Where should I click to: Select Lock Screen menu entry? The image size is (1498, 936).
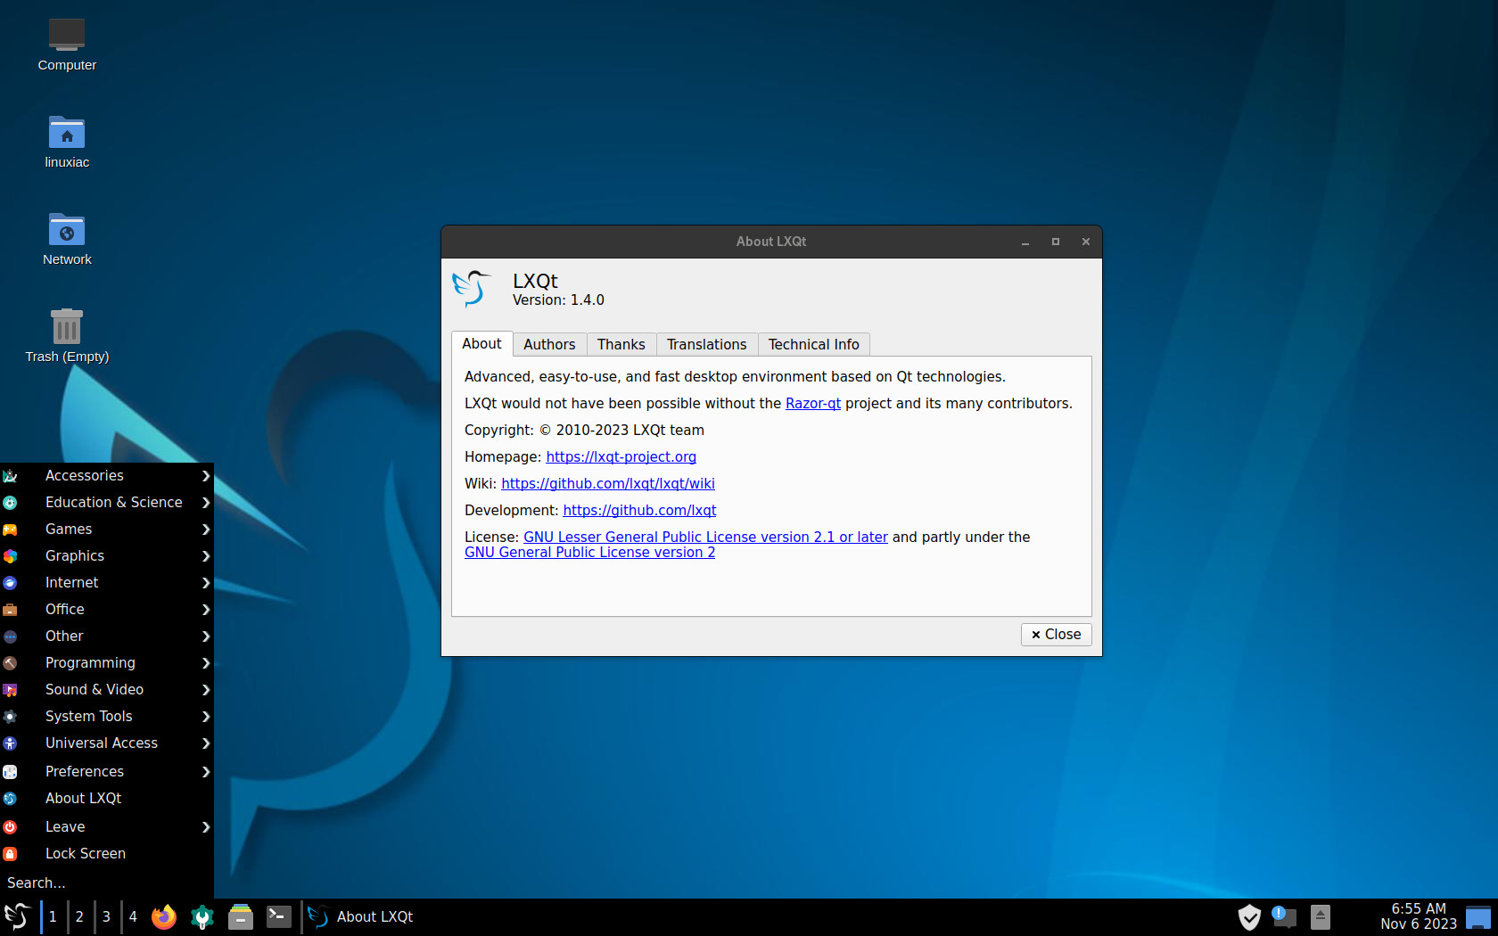(x=107, y=854)
